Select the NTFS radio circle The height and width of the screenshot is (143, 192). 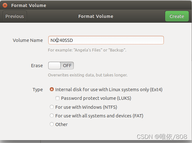coord(52,107)
